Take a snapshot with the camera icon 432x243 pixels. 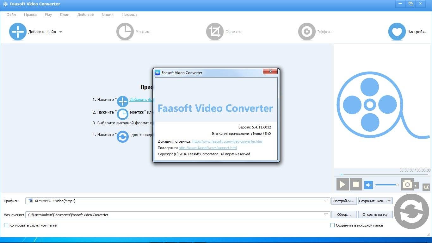point(407,184)
